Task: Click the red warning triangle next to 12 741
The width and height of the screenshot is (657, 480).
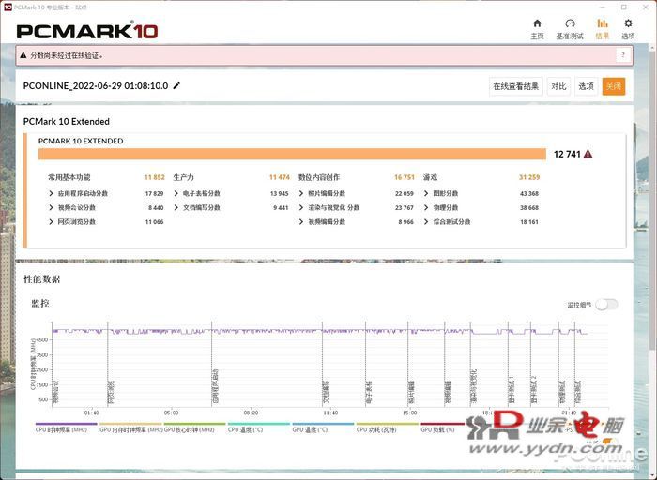Action: (x=588, y=154)
